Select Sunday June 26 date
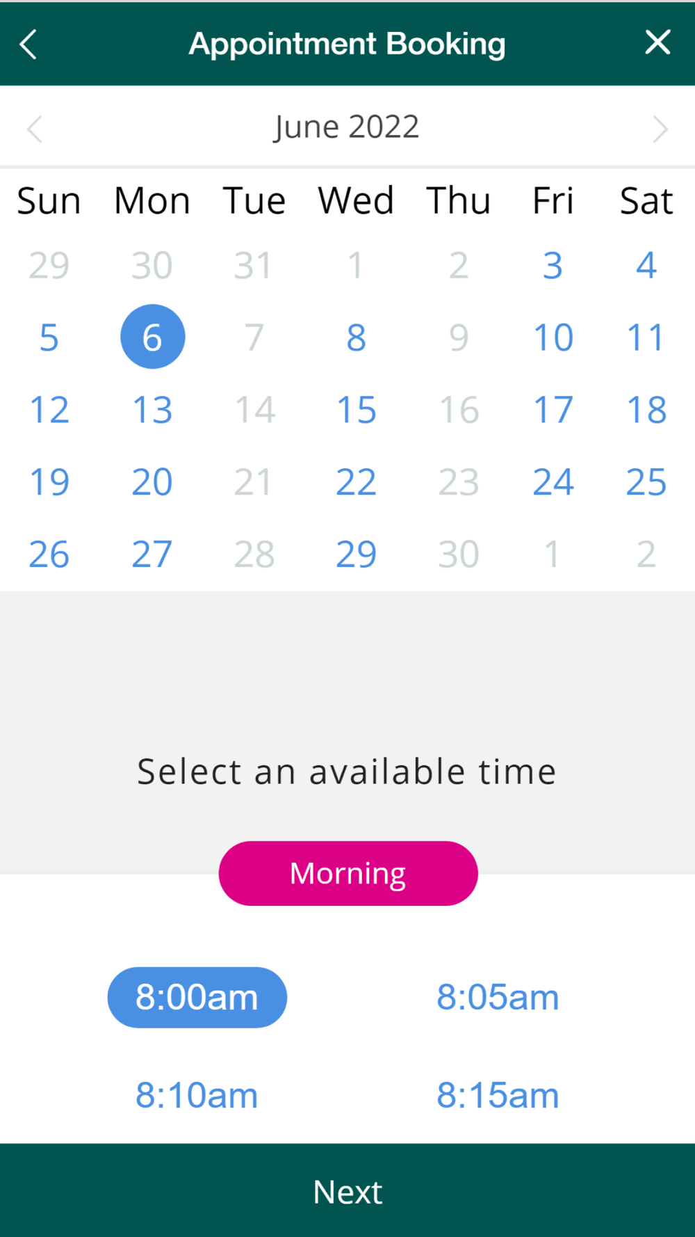 [x=49, y=554]
